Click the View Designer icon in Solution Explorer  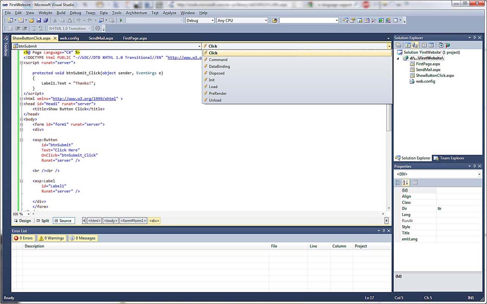431,45
